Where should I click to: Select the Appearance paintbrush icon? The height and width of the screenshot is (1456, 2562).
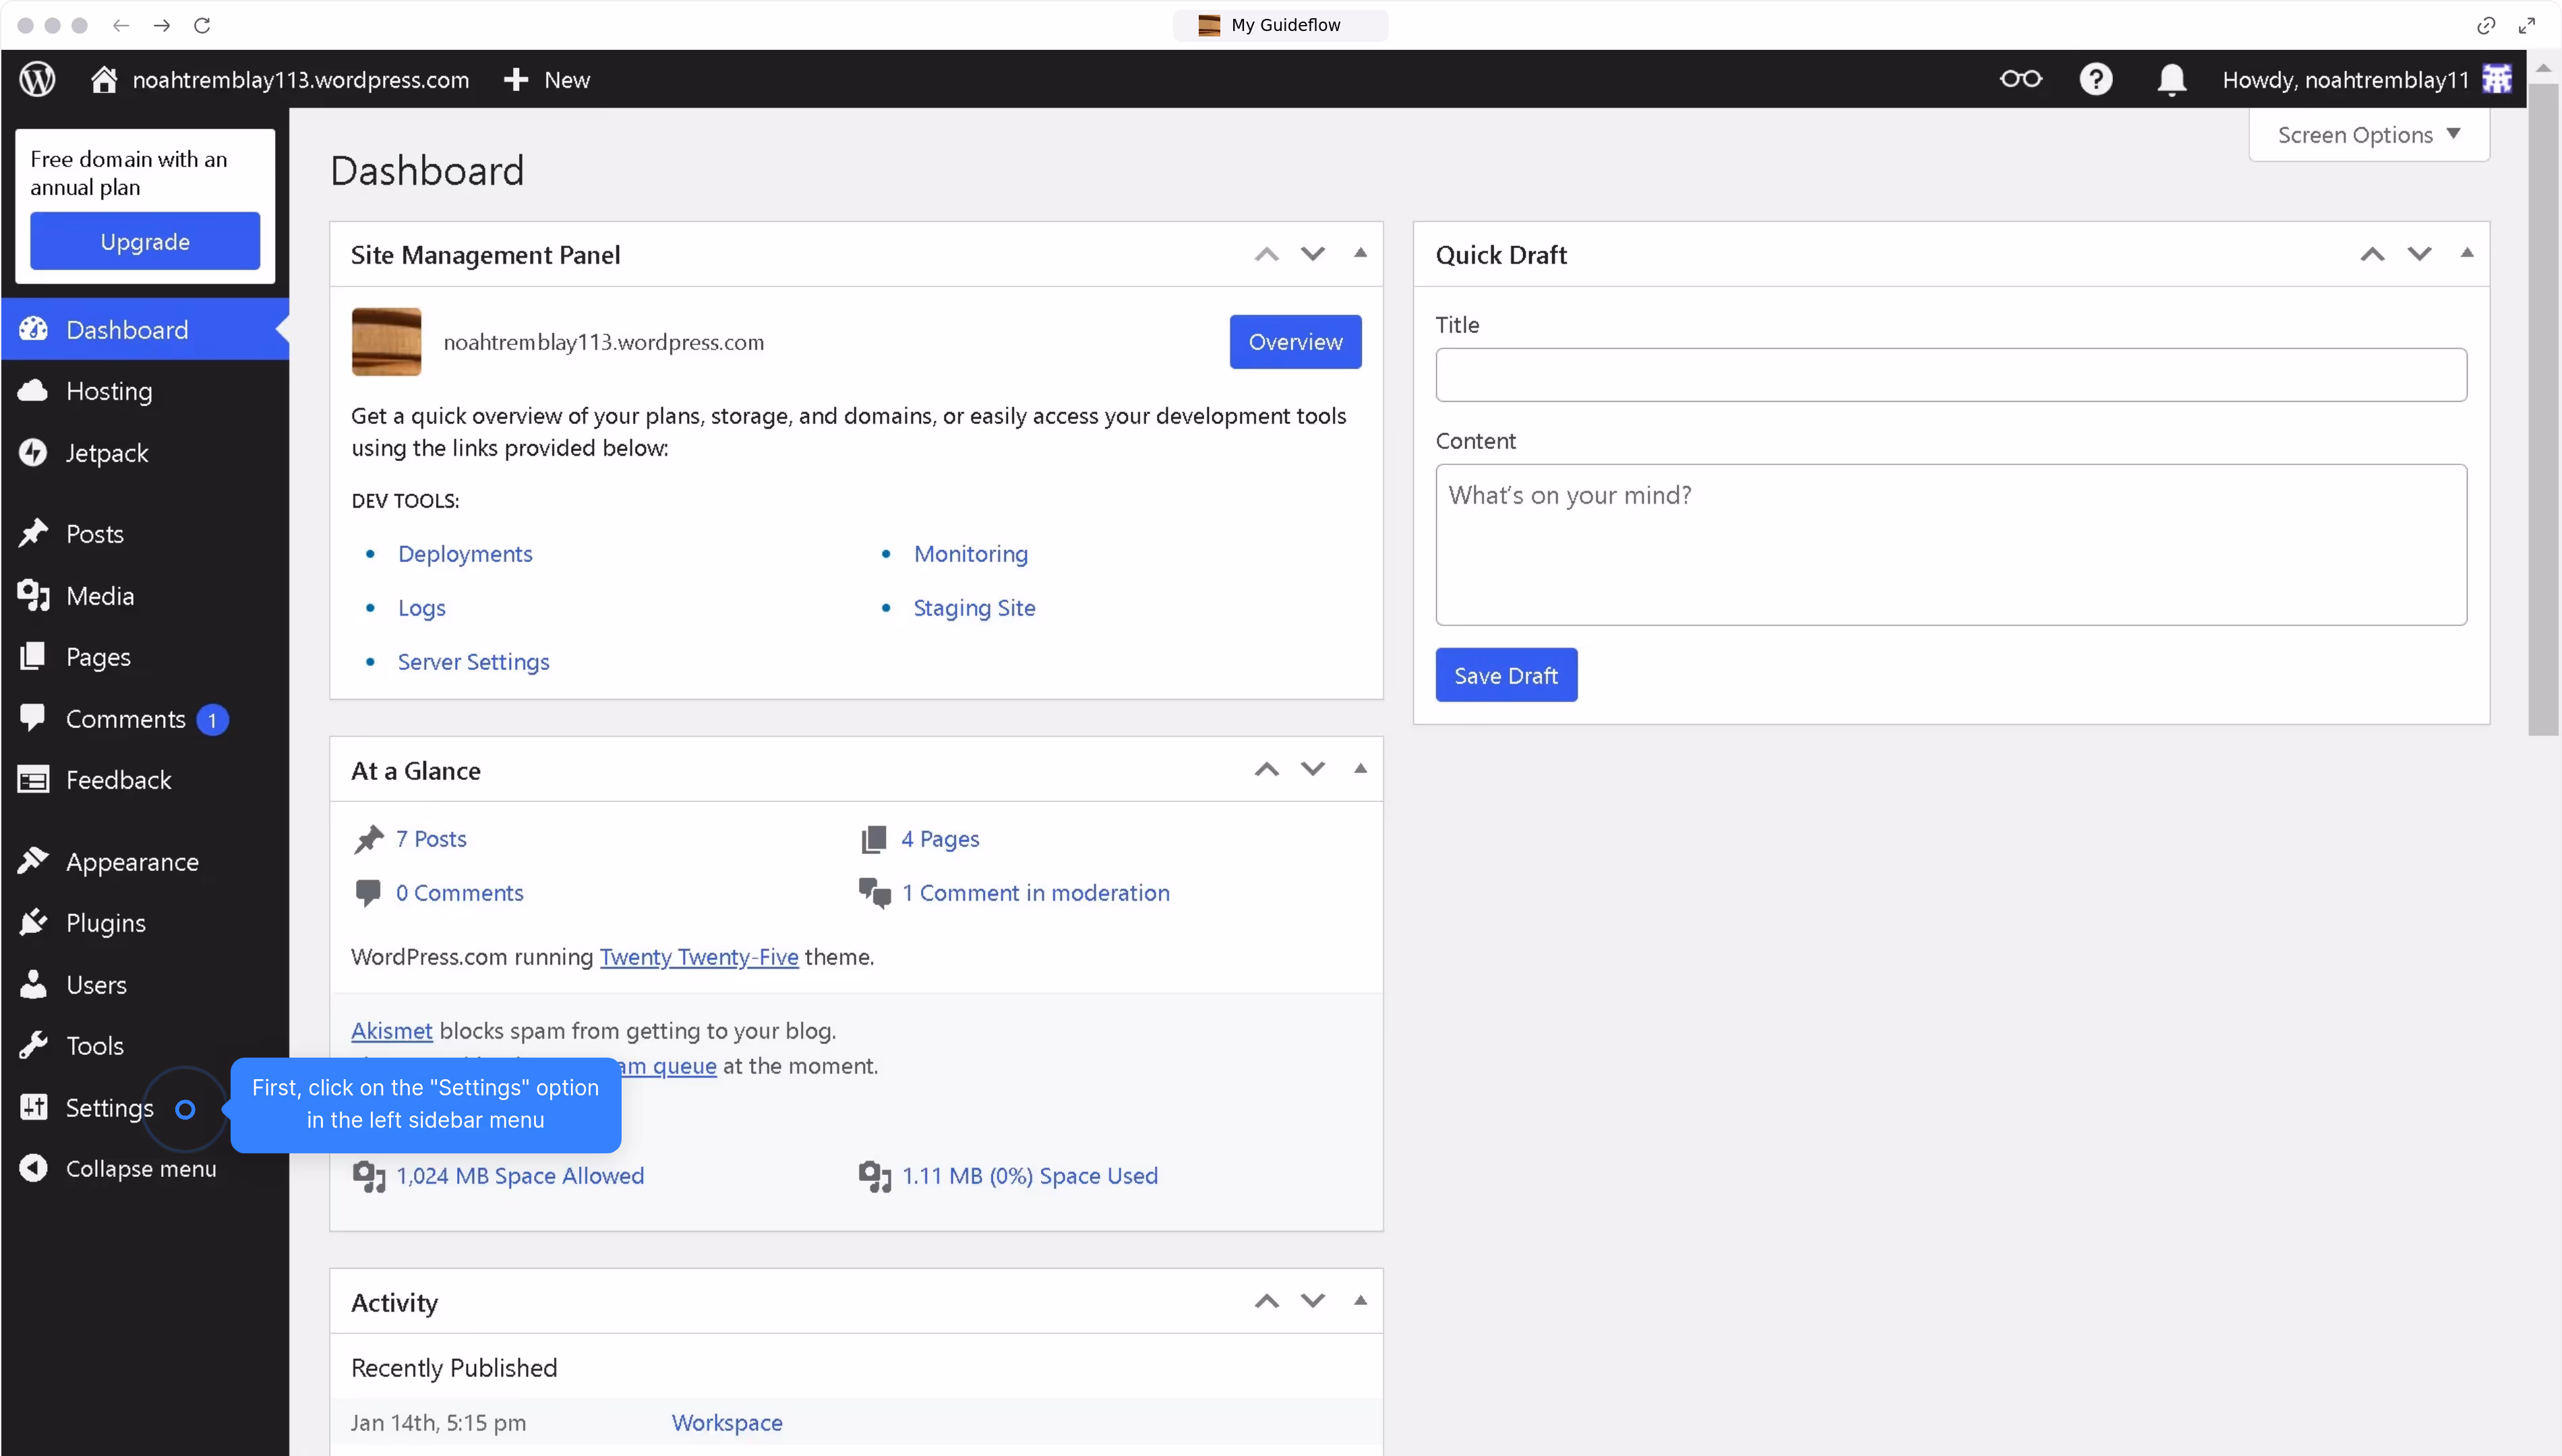33,861
